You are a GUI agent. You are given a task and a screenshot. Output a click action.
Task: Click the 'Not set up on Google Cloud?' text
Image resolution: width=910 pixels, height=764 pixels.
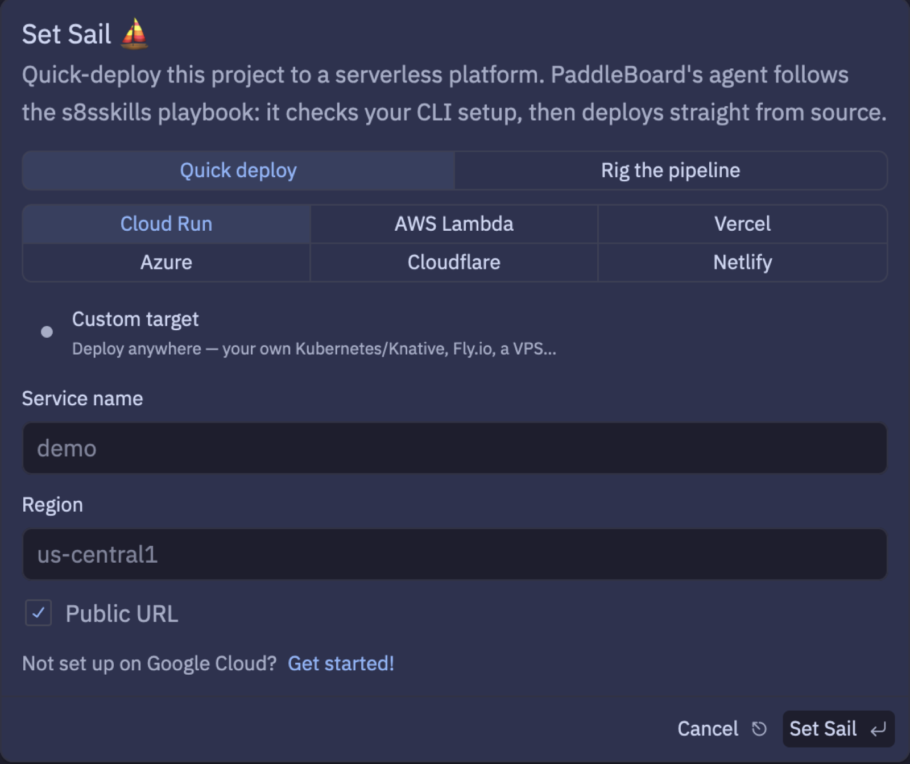coord(149,663)
